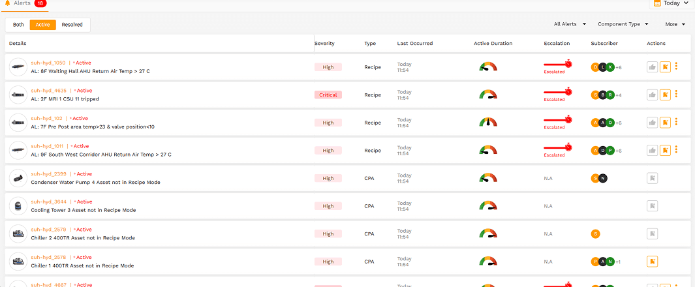This screenshot has width=695, height=287.
Task: Open the Component Type dropdown
Action: point(623,24)
